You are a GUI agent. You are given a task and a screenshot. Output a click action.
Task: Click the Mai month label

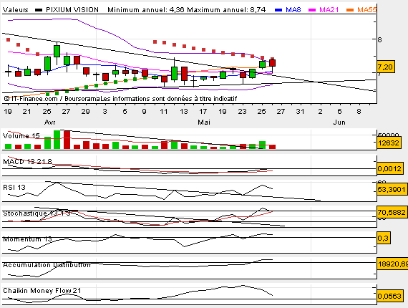[204, 122]
